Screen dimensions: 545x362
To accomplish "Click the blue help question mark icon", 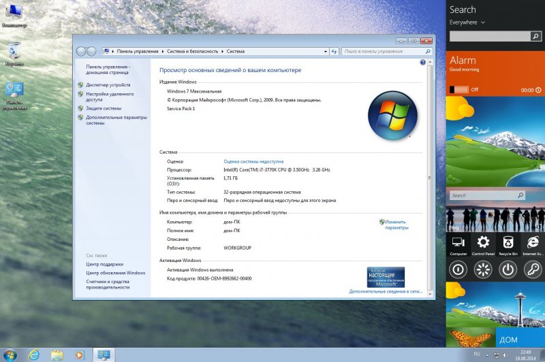I will (422, 63).
